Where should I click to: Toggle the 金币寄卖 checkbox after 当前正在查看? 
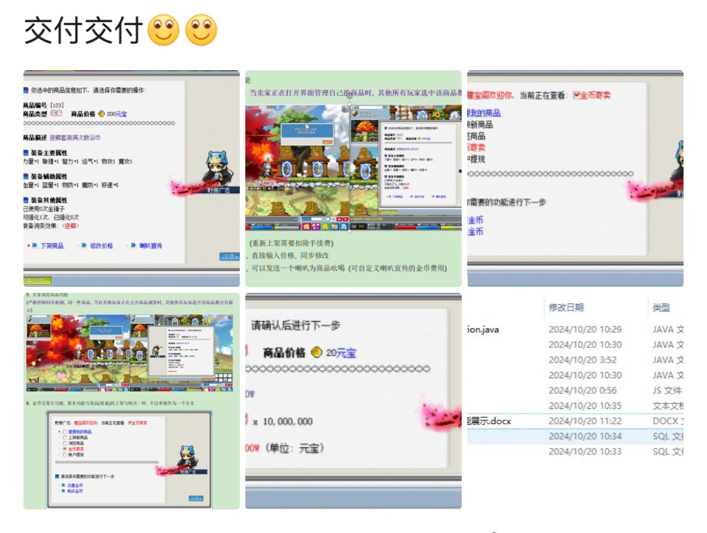point(576,95)
